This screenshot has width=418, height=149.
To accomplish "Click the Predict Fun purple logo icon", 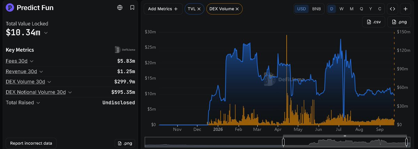I will pos(10,7).
